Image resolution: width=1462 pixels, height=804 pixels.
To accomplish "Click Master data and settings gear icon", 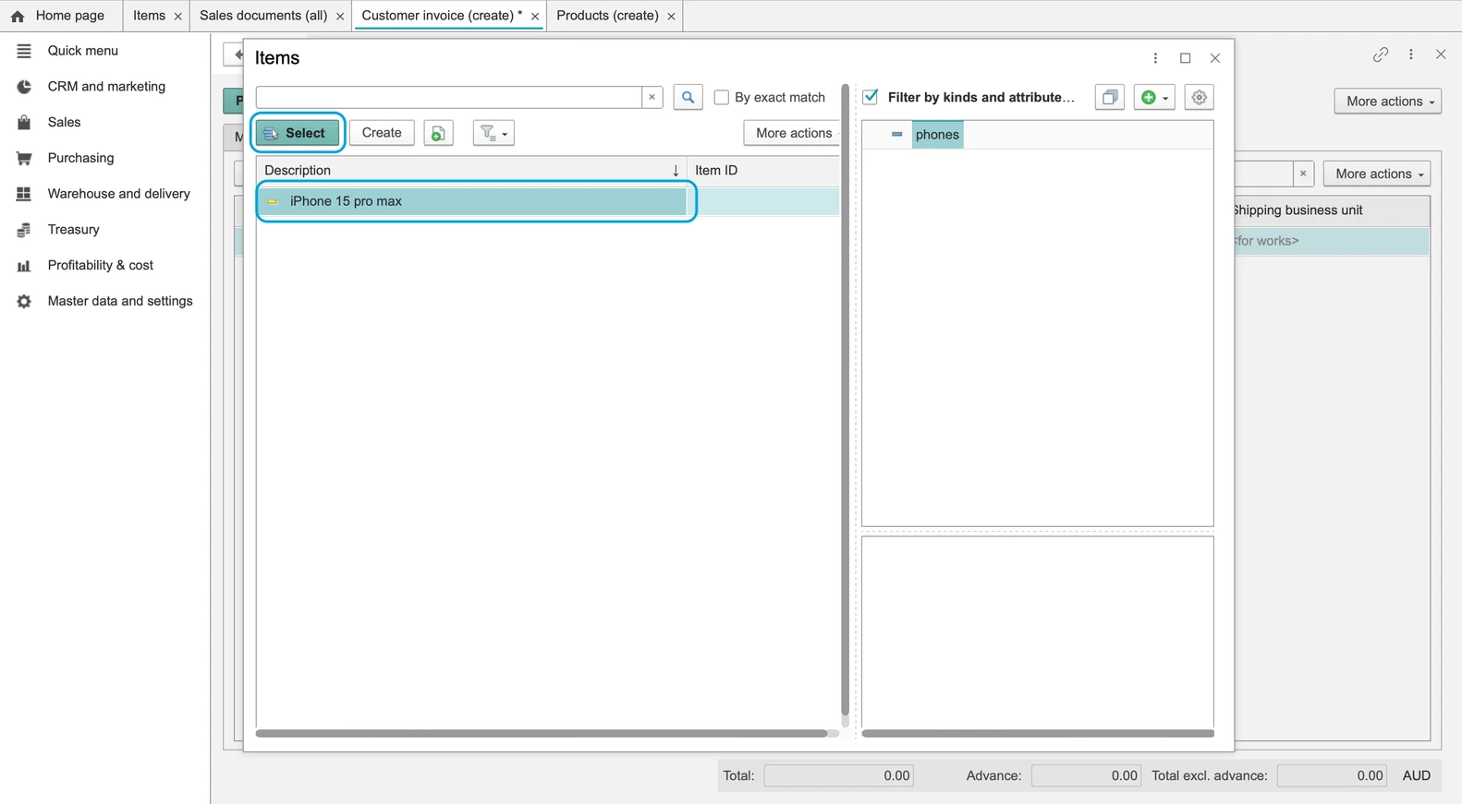I will 24,301.
